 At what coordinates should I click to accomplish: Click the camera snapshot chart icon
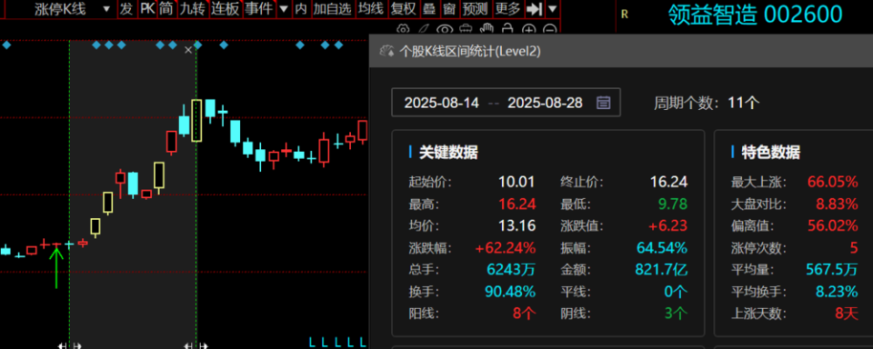tap(402, 29)
